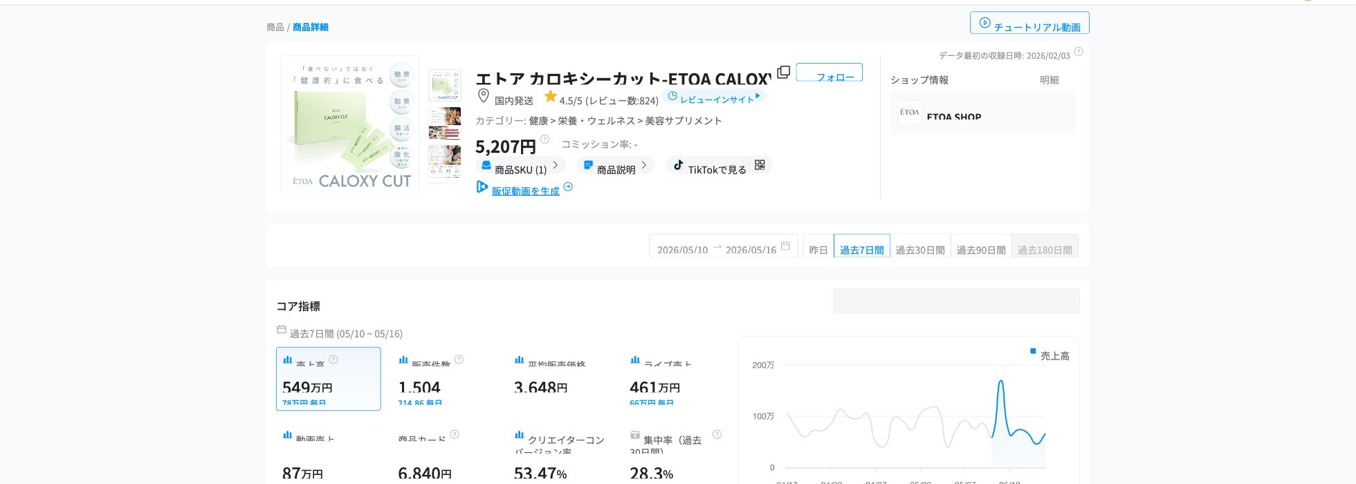Open the QR code icon
The width and height of the screenshot is (1356, 484).
click(x=760, y=165)
